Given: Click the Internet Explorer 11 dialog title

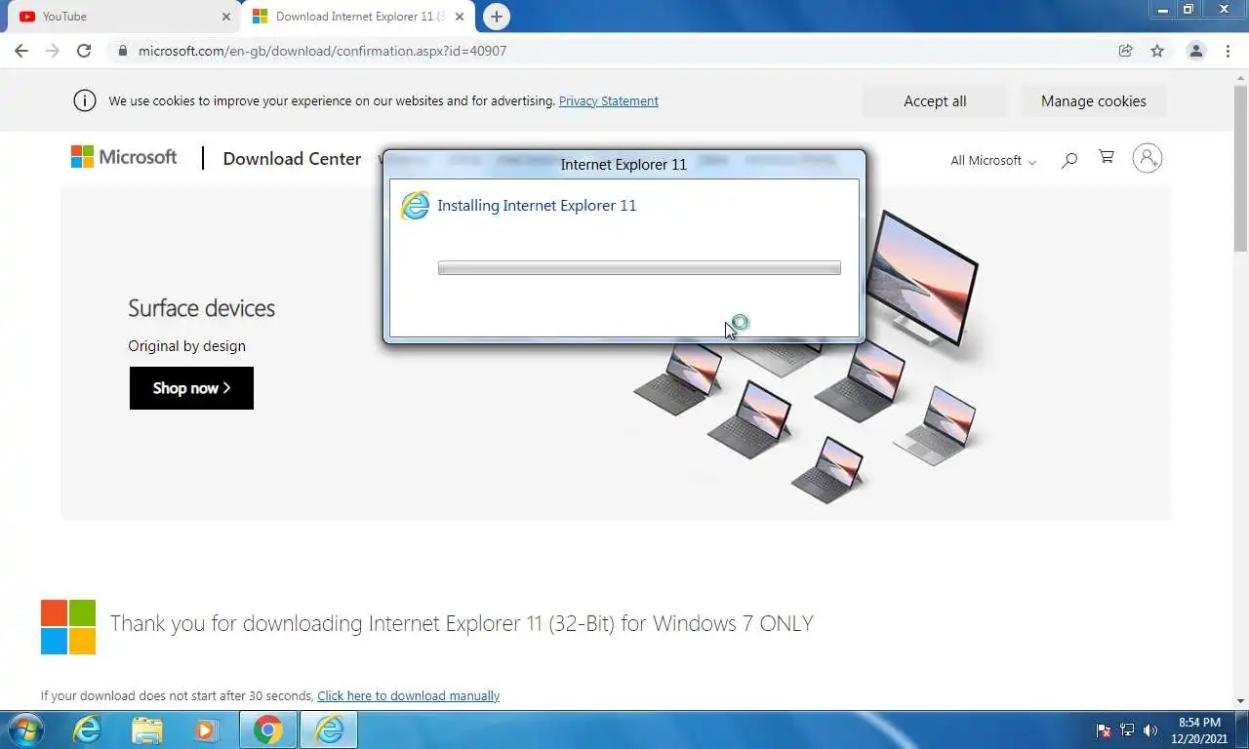Looking at the screenshot, I should coord(624,164).
